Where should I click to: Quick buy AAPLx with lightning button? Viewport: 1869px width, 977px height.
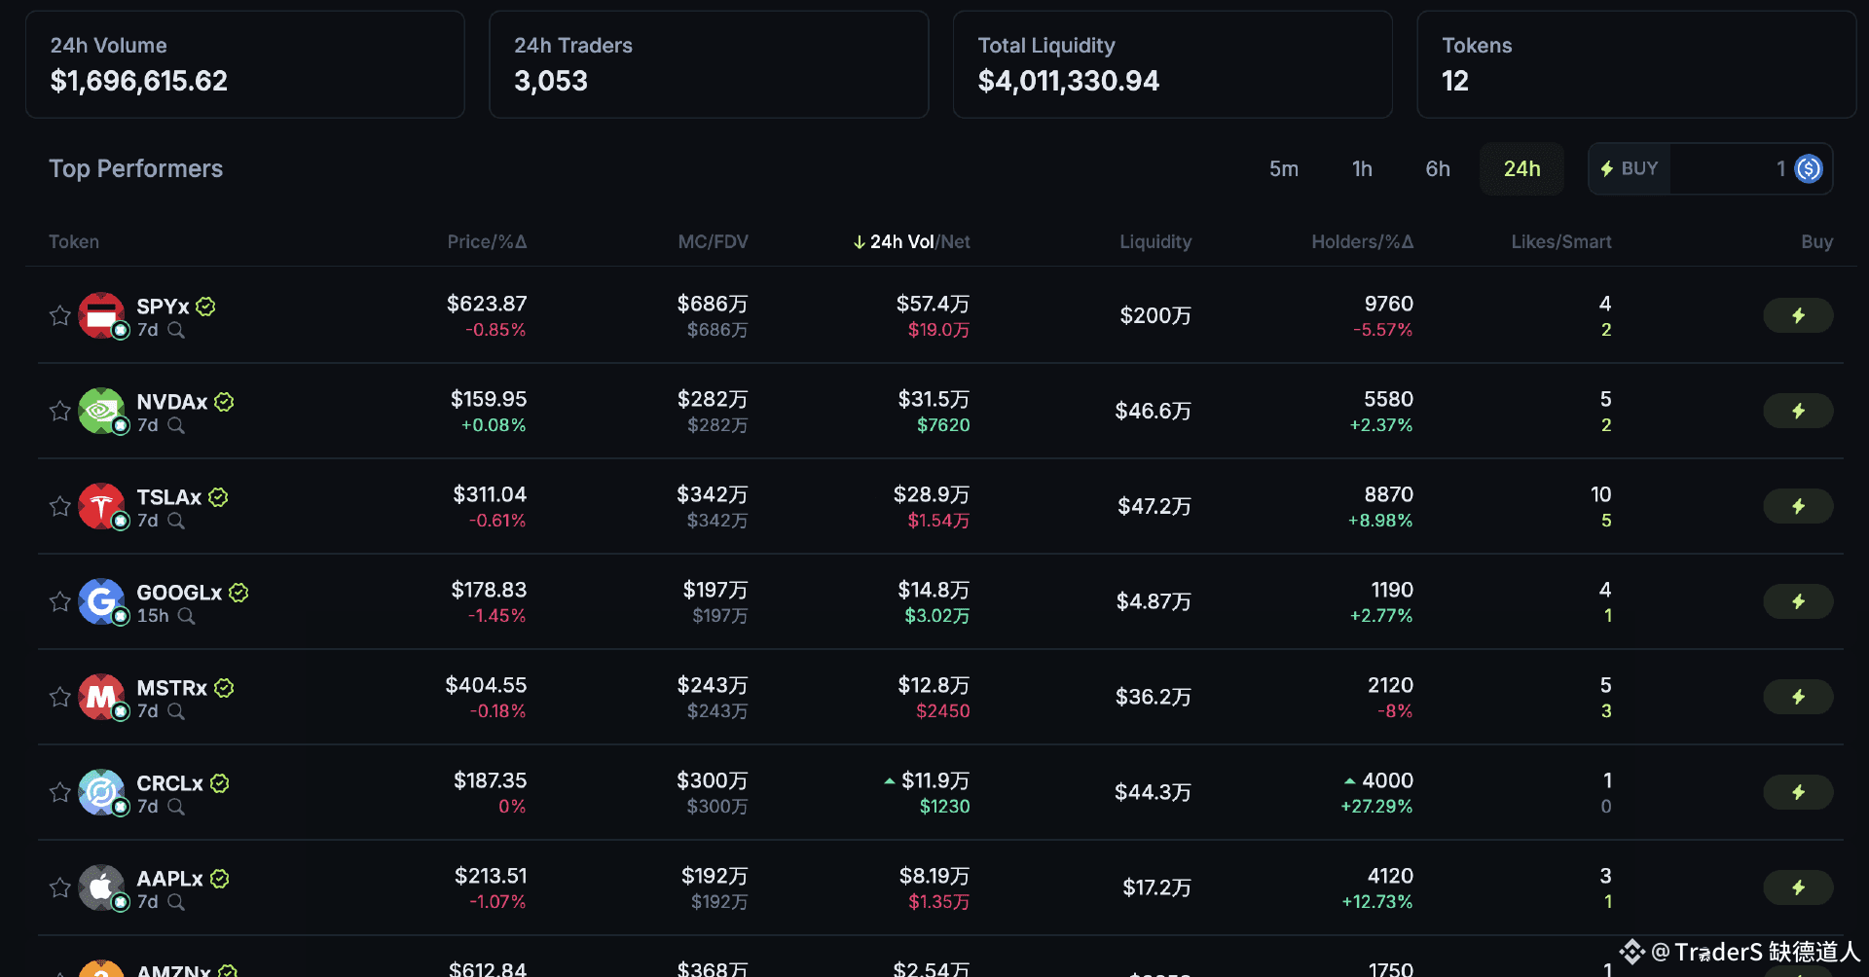click(x=1798, y=887)
